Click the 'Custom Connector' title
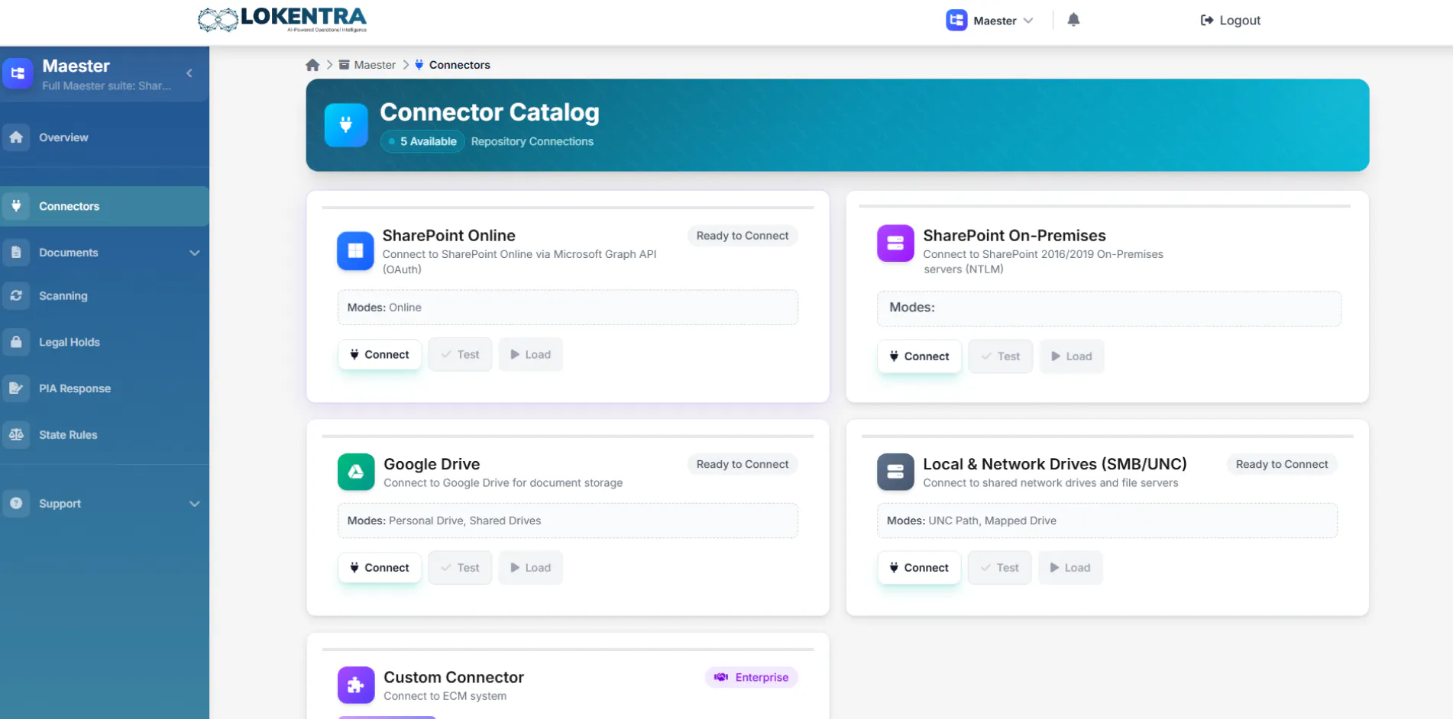Screen dimensions: 1453x719 [454, 677]
